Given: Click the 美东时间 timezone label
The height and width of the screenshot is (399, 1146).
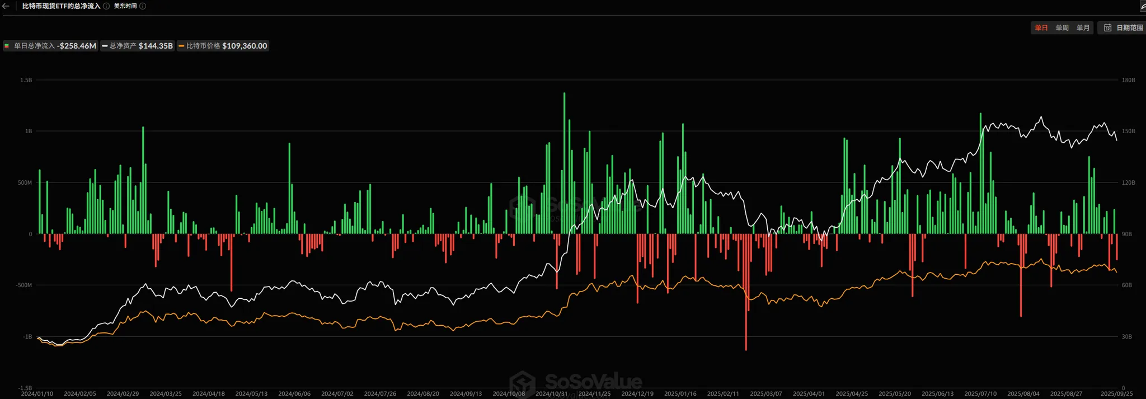Looking at the screenshot, I should (125, 6).
